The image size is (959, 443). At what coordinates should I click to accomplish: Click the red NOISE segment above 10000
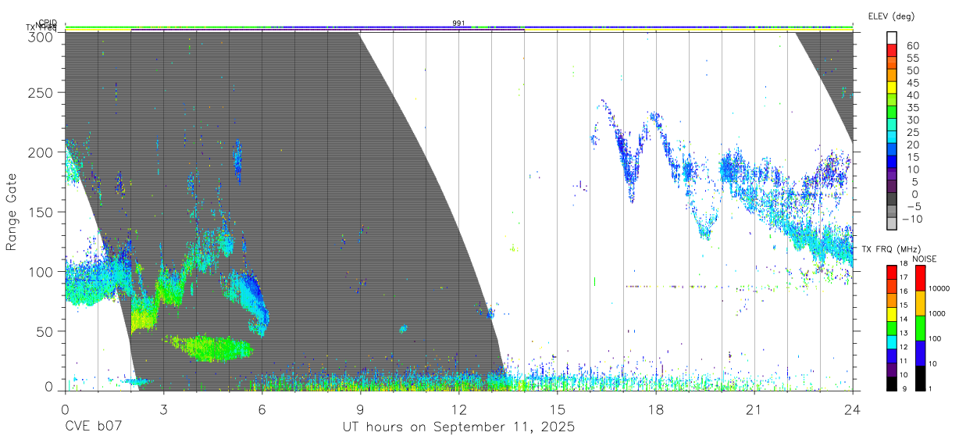(920, 277)
